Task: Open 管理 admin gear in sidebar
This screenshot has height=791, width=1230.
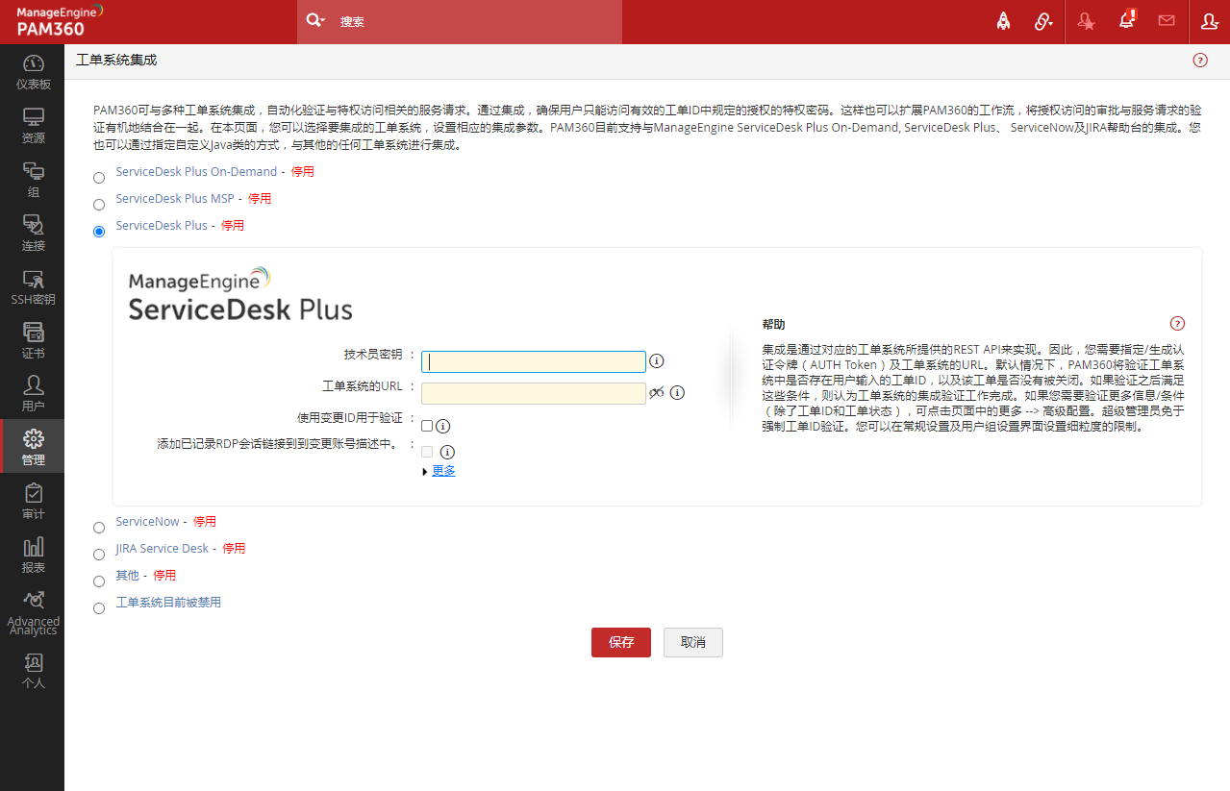Action: (x=33, y=448)
